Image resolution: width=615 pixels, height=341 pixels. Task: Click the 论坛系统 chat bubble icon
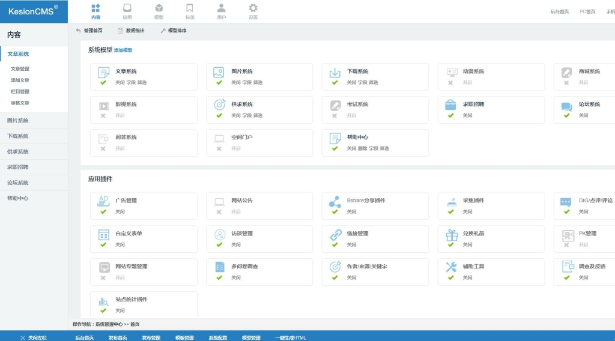tap(566, 106)
